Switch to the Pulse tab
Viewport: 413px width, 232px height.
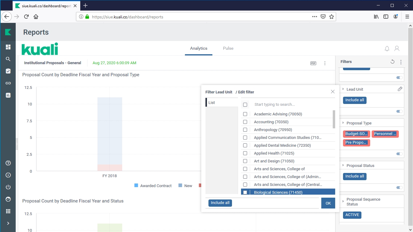coord(228,49)
